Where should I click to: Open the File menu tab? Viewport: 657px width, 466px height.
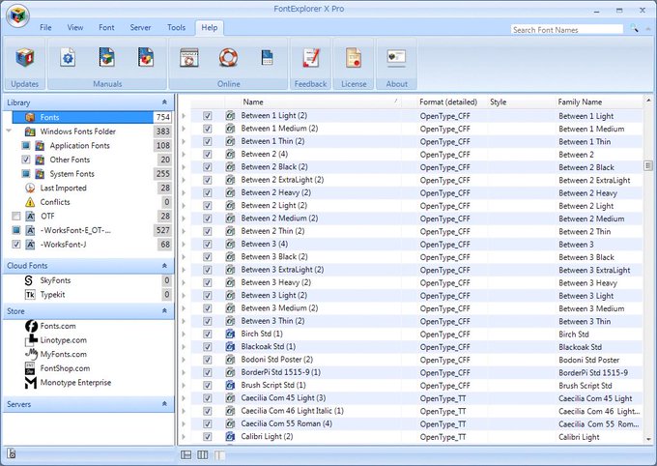point(45,28)
